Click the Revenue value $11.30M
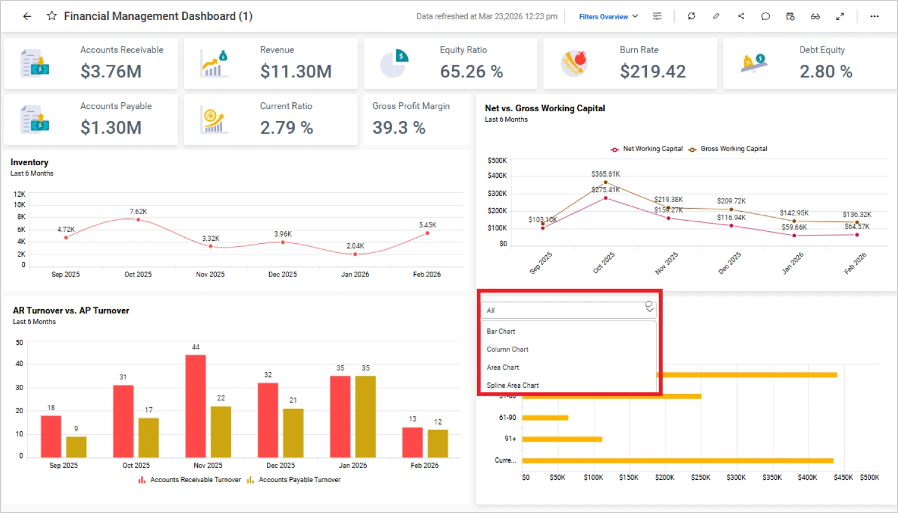The width and height of the screenshot is (898, 513). (x=296, y=71)
